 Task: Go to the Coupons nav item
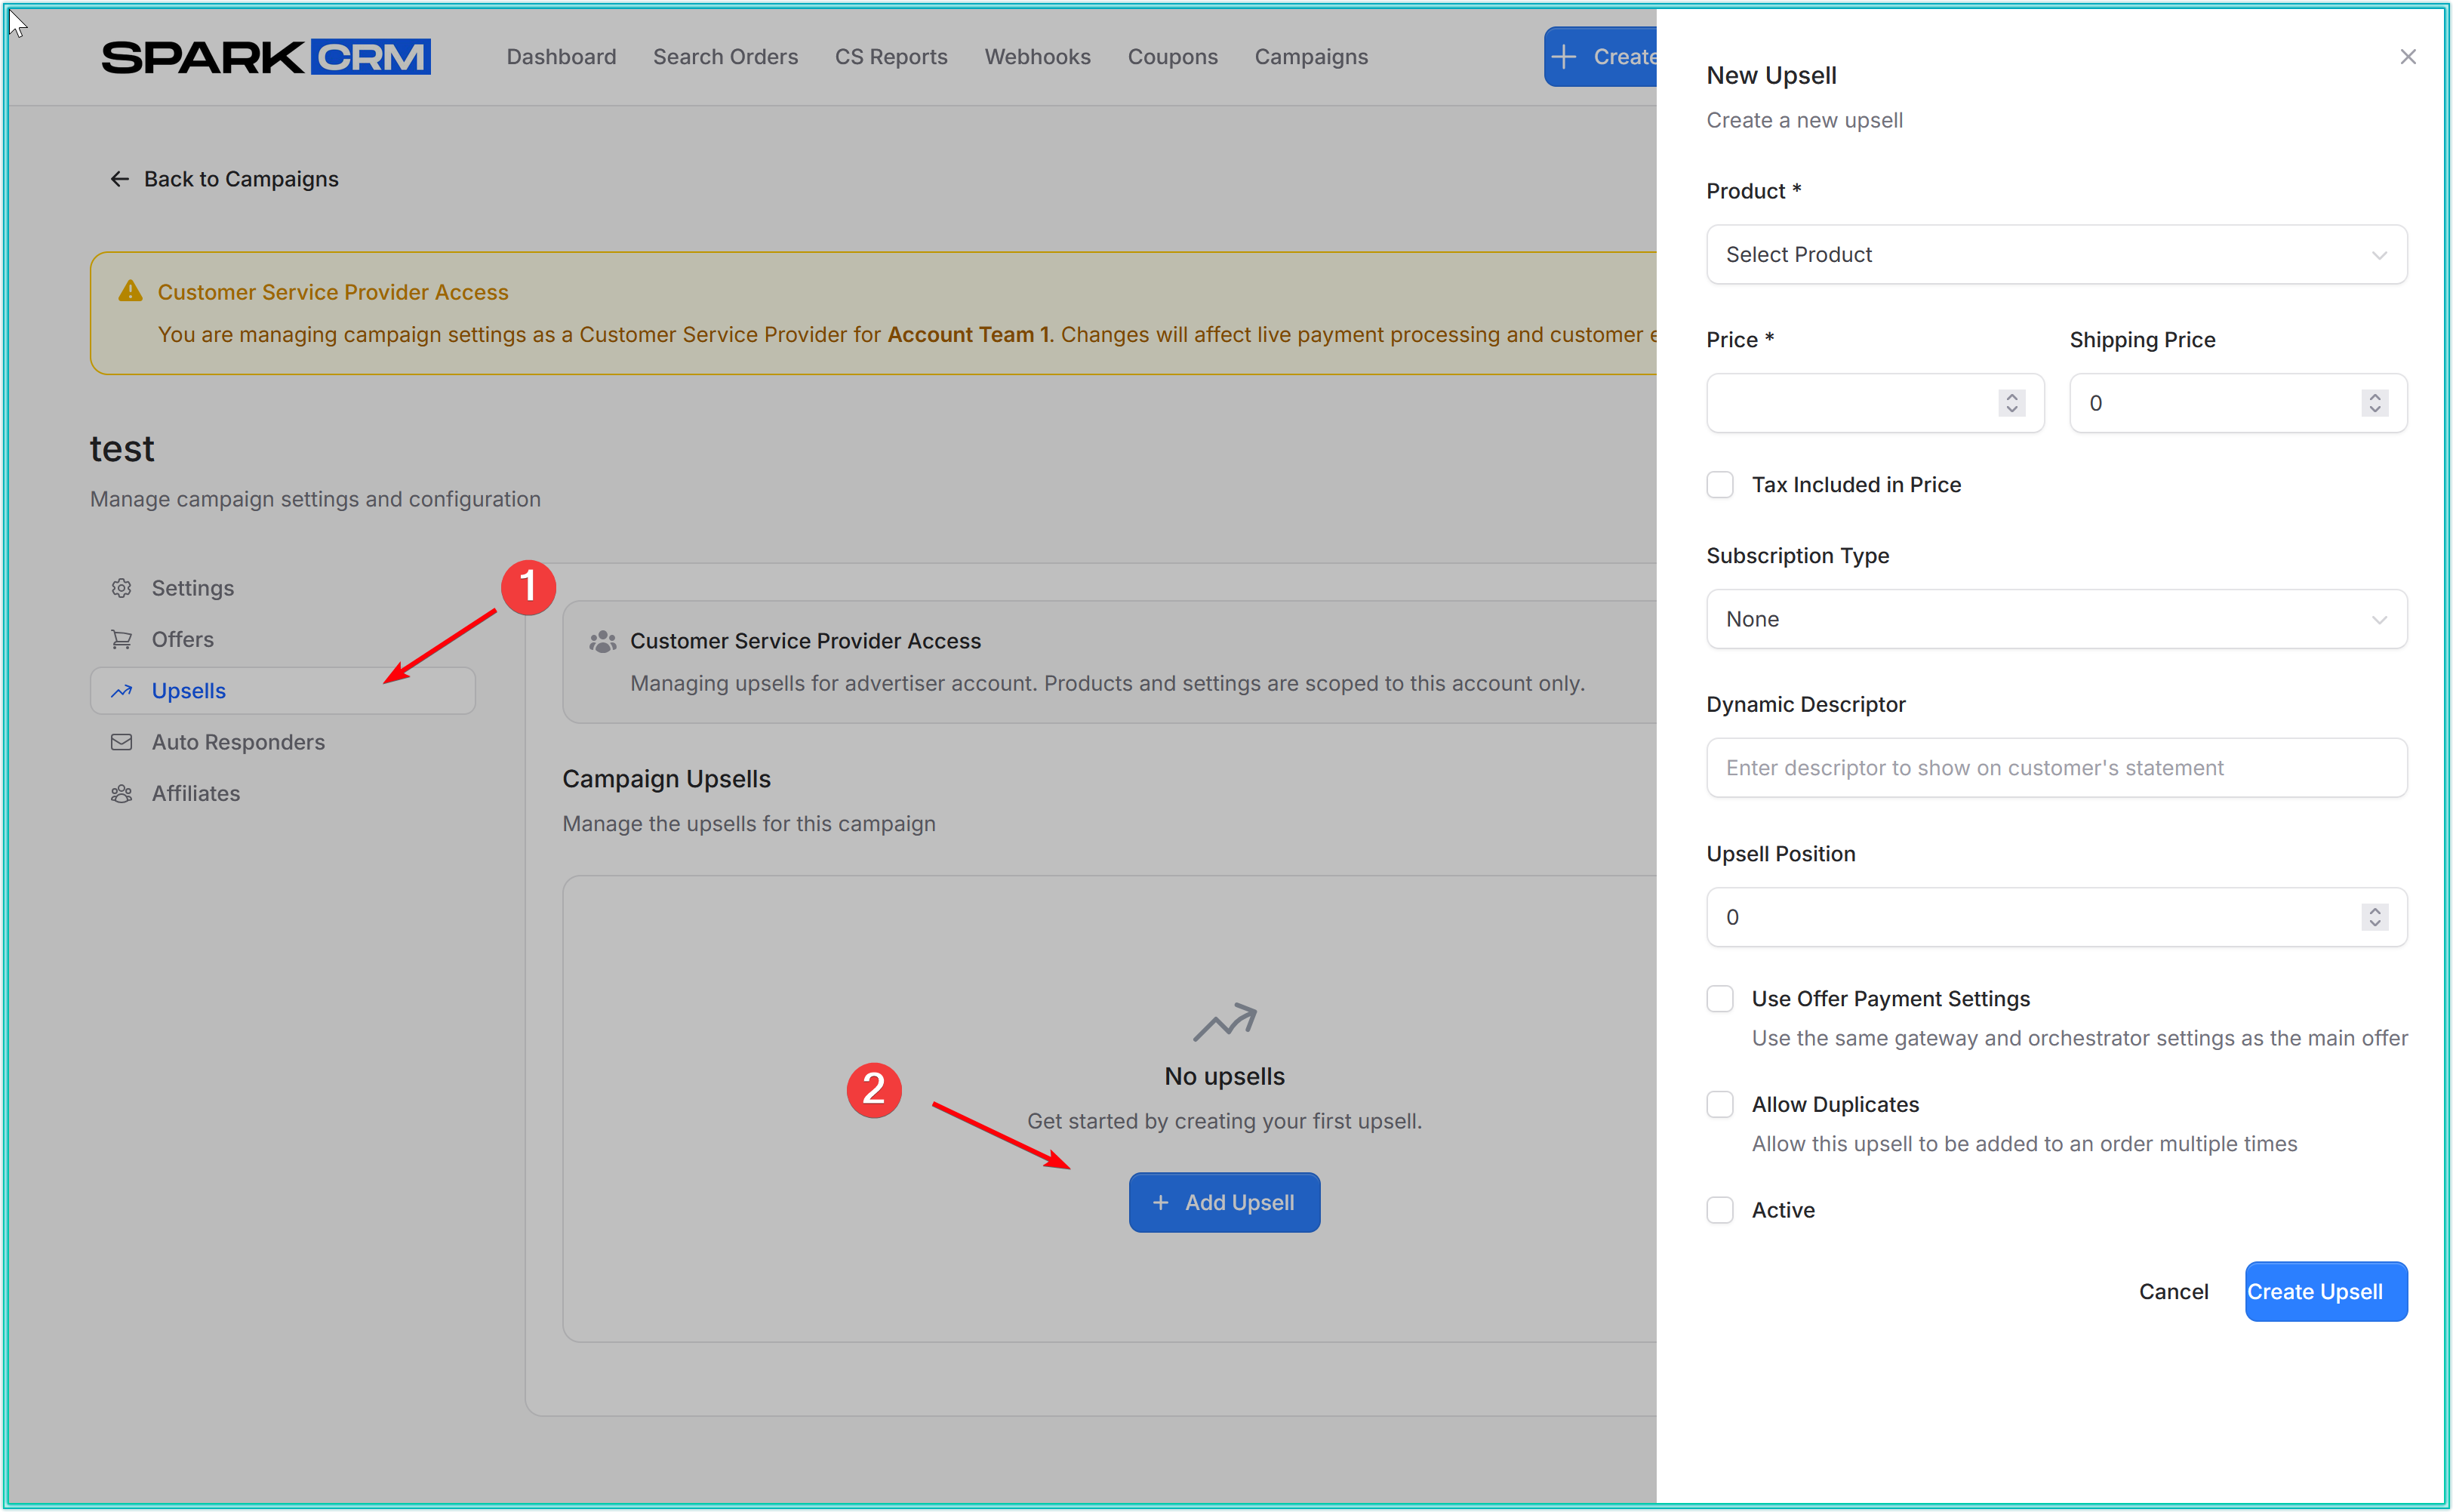coord(1171,57)
